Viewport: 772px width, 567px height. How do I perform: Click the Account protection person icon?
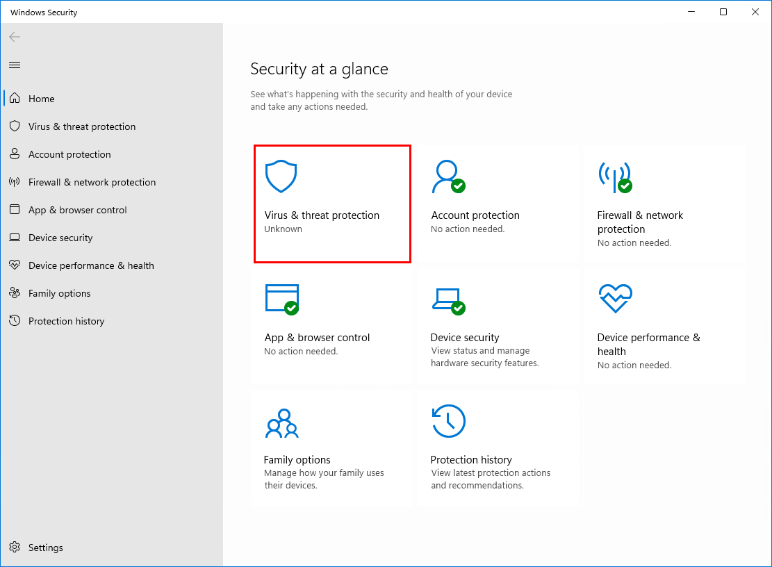point(447,175)
